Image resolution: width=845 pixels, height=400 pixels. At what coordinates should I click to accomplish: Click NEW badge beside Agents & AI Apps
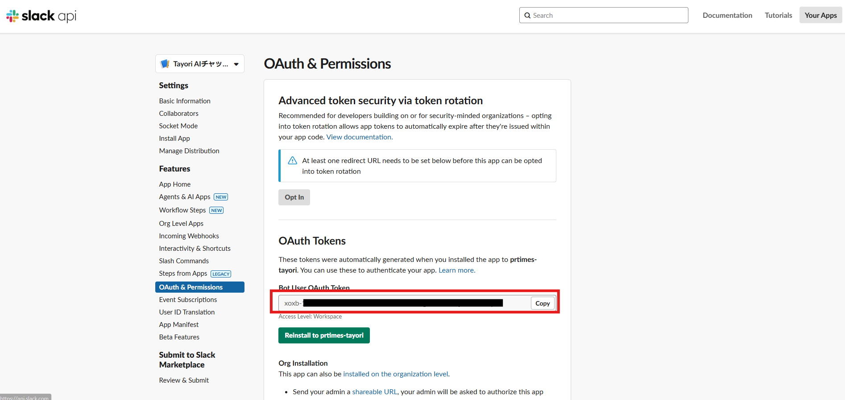pos(221,197)
